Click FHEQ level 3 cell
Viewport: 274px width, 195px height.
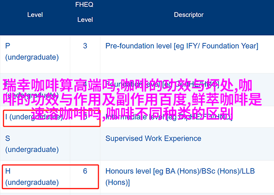click(x=85, y=46)
